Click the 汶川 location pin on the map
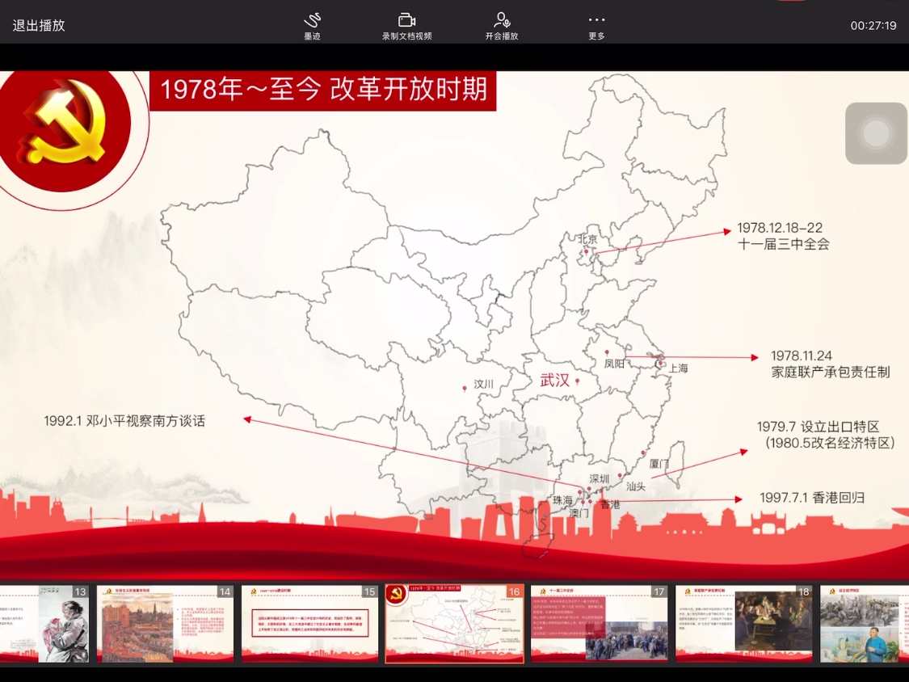The image size is (909, 682). coord(465,389)
